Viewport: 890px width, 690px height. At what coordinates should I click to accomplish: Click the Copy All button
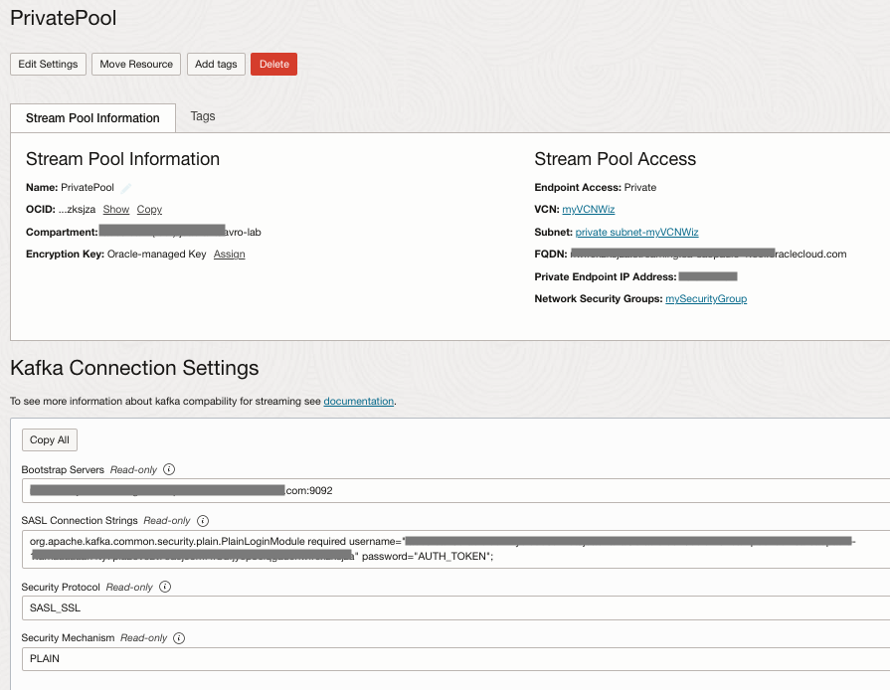[50, 439]
